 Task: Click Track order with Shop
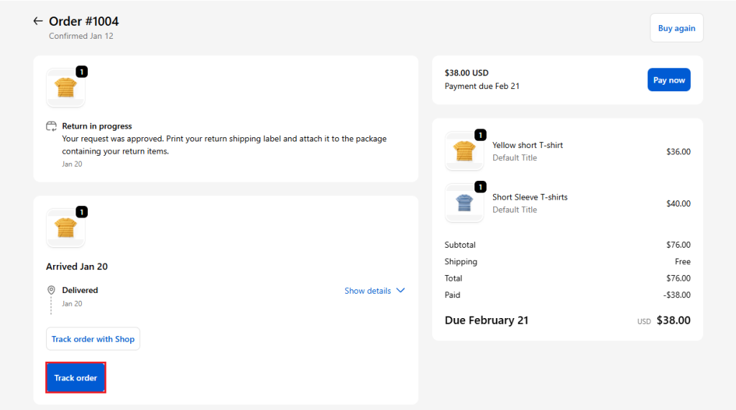(93, 339)
